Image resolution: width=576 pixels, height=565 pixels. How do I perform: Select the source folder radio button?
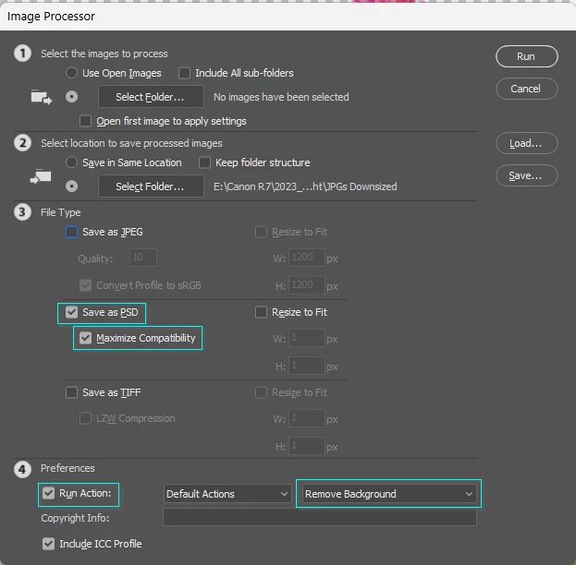(71, 97)
